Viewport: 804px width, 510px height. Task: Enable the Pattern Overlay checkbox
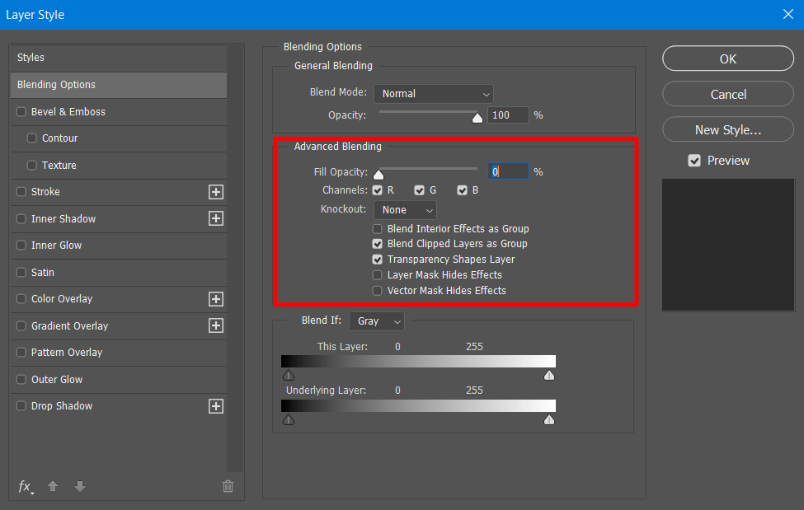point(21,353)
